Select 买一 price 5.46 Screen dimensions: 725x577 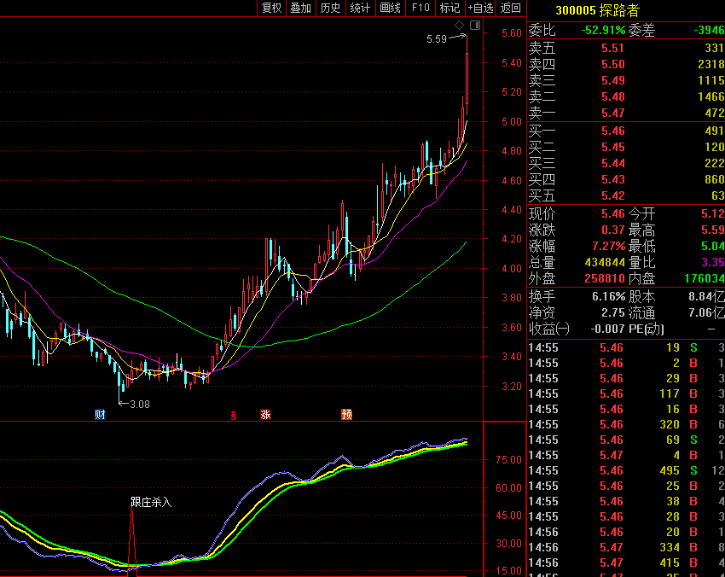pos(612,131)
